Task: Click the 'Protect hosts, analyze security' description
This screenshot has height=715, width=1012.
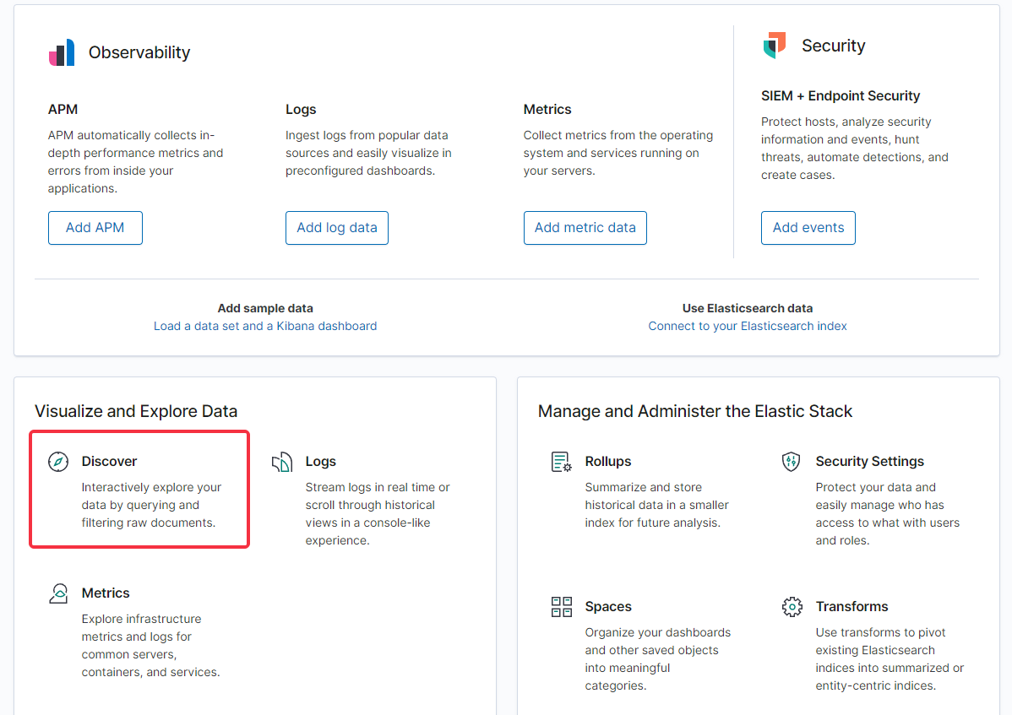Action: pos(855,149)
